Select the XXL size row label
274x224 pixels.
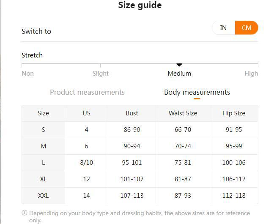tap(43, 196)
